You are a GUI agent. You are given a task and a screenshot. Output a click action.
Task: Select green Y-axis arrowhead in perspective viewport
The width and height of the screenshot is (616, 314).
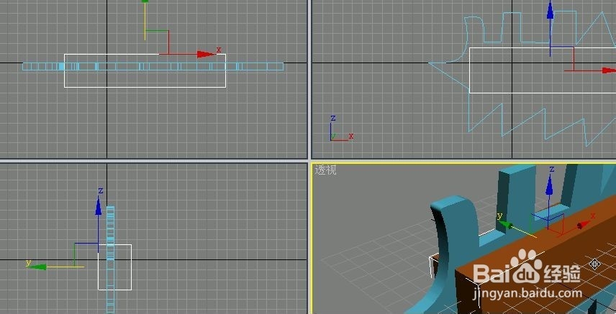pos(506,225)
